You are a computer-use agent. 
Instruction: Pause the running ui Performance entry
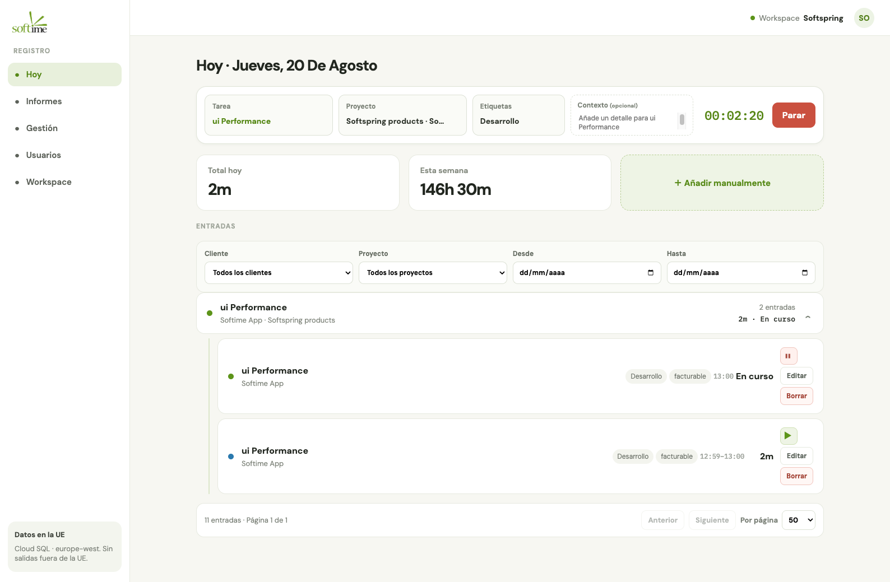[x=788, y=356]
